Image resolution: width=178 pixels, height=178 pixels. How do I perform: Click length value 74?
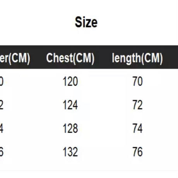pyautogui.click(x=137, y=128)
